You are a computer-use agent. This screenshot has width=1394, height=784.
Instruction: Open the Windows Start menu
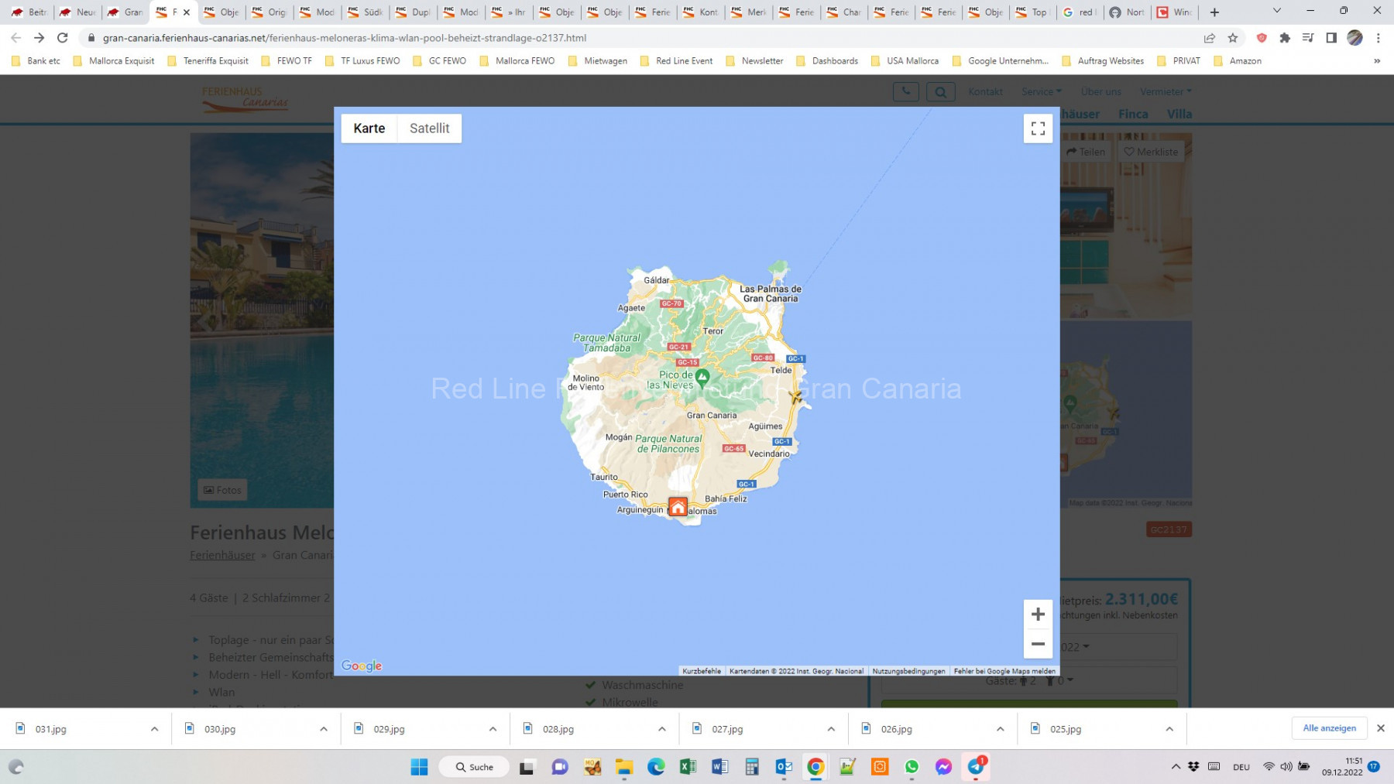coord(419,767)
